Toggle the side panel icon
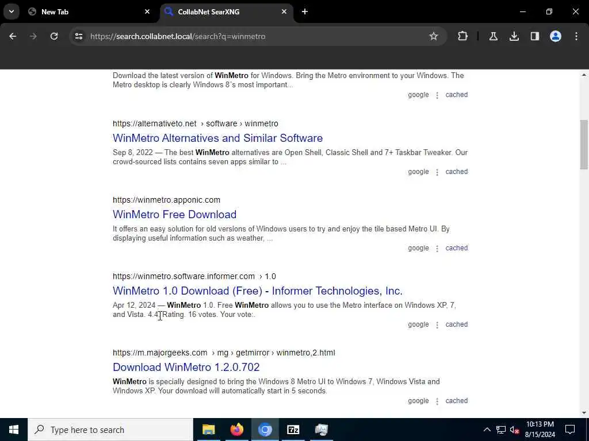 click(x=534, y=36)
